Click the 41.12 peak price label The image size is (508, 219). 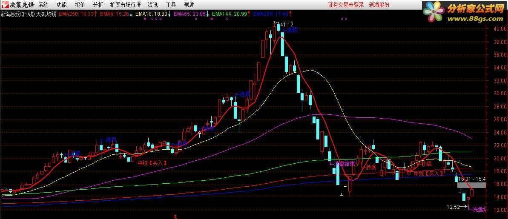tap(287, 25)
